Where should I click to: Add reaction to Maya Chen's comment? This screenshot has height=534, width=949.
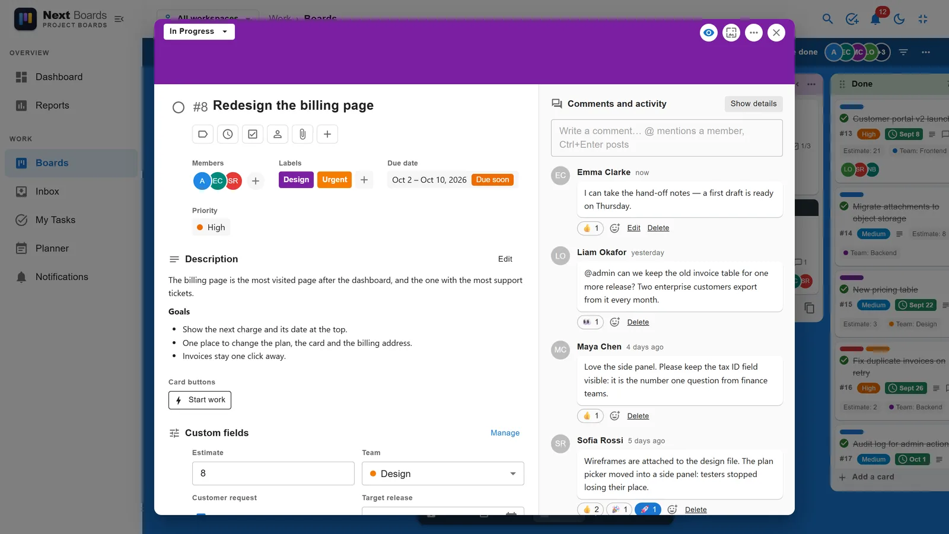[615, 416]
